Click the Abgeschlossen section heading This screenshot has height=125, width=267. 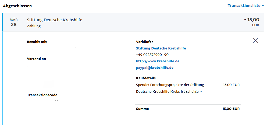(x=17, y=6)
